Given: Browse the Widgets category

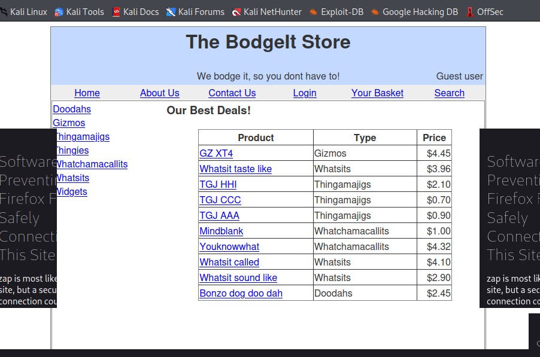Looking at the screenshot, I should pyautogui.click(x=72, y=191).
